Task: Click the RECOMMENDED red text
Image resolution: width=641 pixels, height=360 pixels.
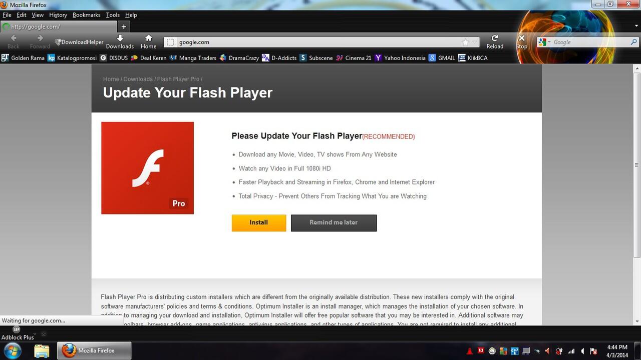Action: coord(389,136)
